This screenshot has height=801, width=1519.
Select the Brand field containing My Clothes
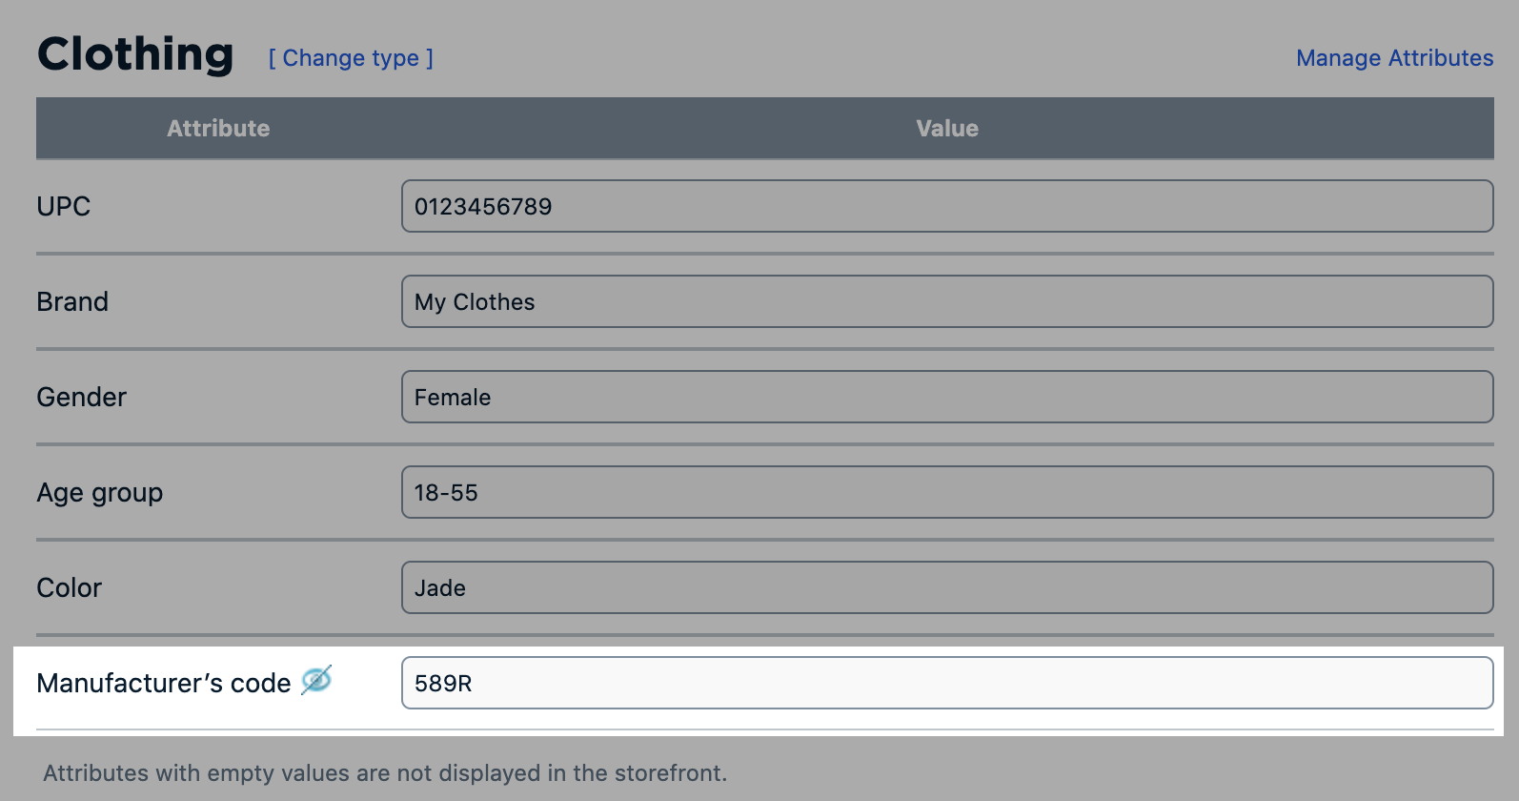click(x=946, y=301)
